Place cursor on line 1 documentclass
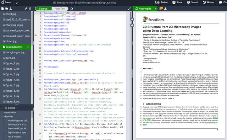The width and height of the screenshot is (227, 140). [65, 13]
